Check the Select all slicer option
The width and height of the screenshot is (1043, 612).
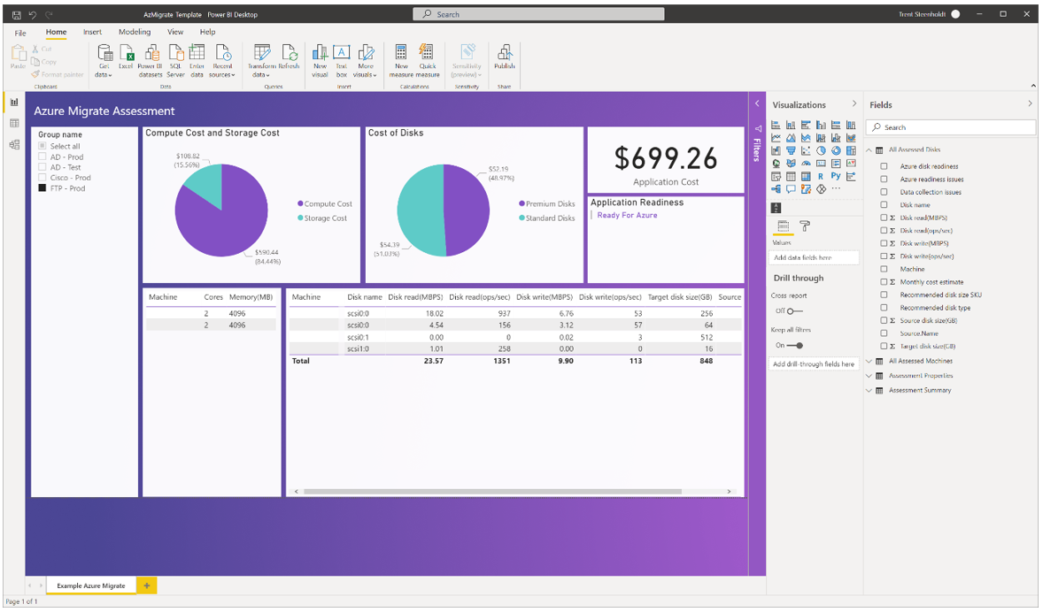tap(42, 146)
